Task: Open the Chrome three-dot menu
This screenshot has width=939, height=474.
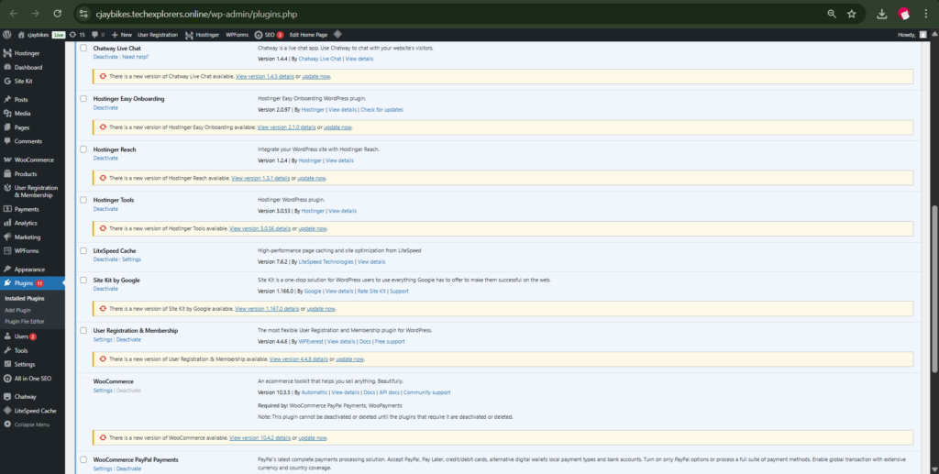Action: (925, 14)
